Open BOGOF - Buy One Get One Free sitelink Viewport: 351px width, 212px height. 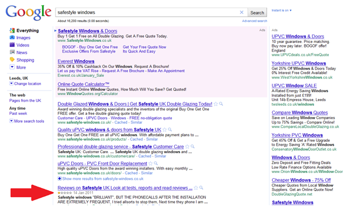(x=90, y=47)
